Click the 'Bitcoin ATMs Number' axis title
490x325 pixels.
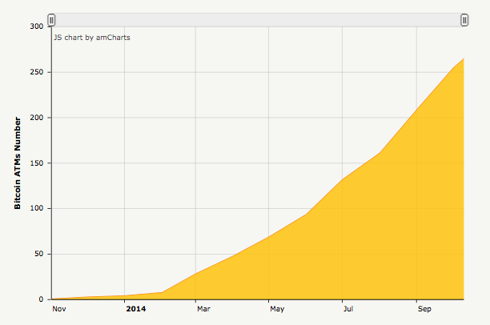coord(18,162)
